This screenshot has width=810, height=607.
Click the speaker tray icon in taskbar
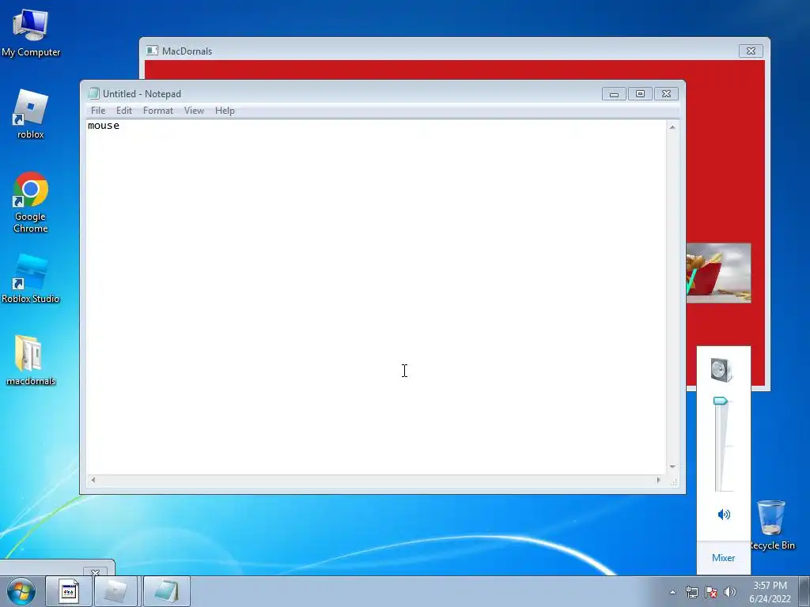pos(729,592)
